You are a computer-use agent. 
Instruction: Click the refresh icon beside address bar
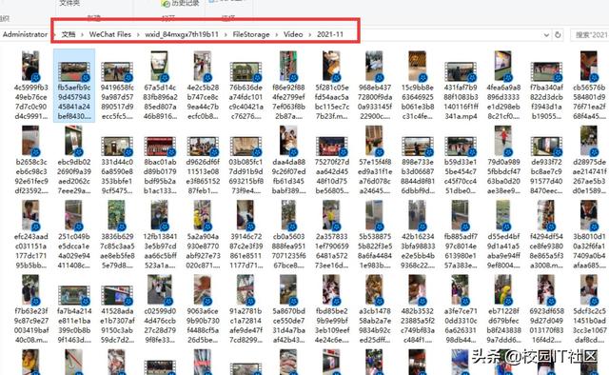558,34
